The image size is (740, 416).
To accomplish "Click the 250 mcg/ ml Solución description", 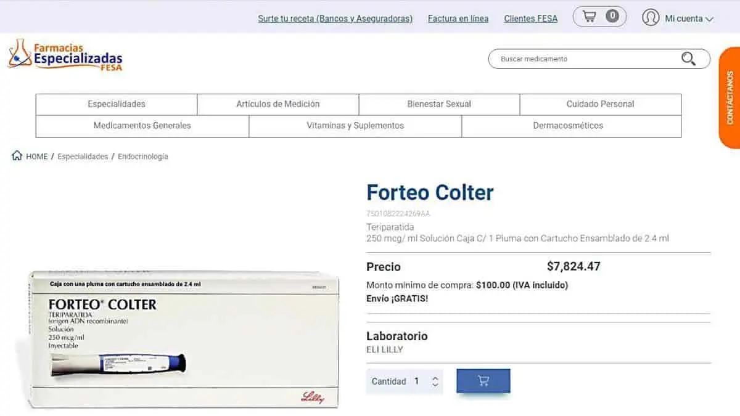I will (x=517, y=238).
